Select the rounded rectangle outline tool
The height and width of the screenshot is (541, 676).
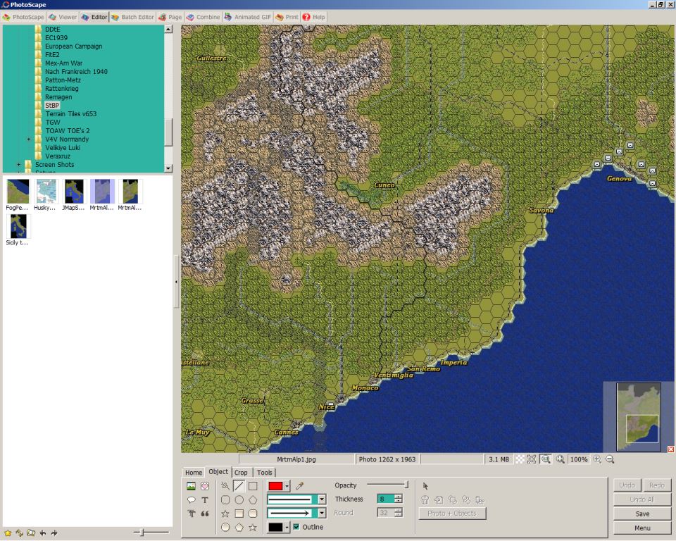point(225,499)
